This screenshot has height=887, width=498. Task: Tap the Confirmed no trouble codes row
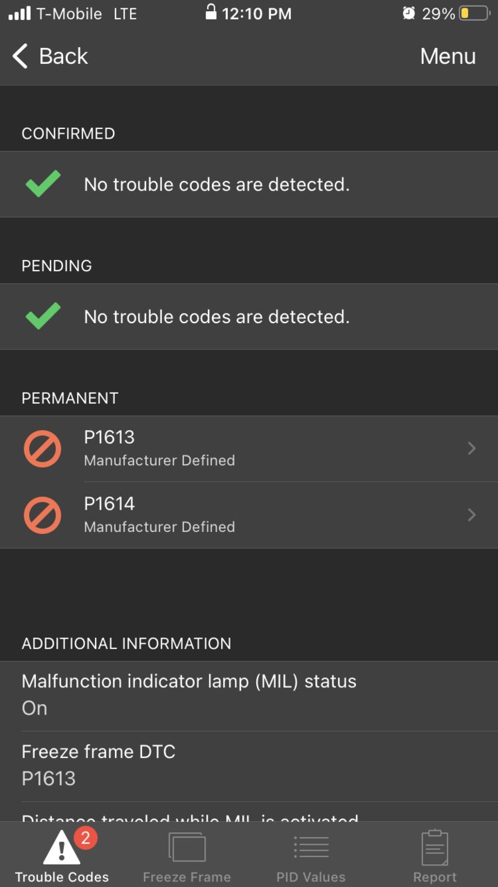click(x=249, y=184)
